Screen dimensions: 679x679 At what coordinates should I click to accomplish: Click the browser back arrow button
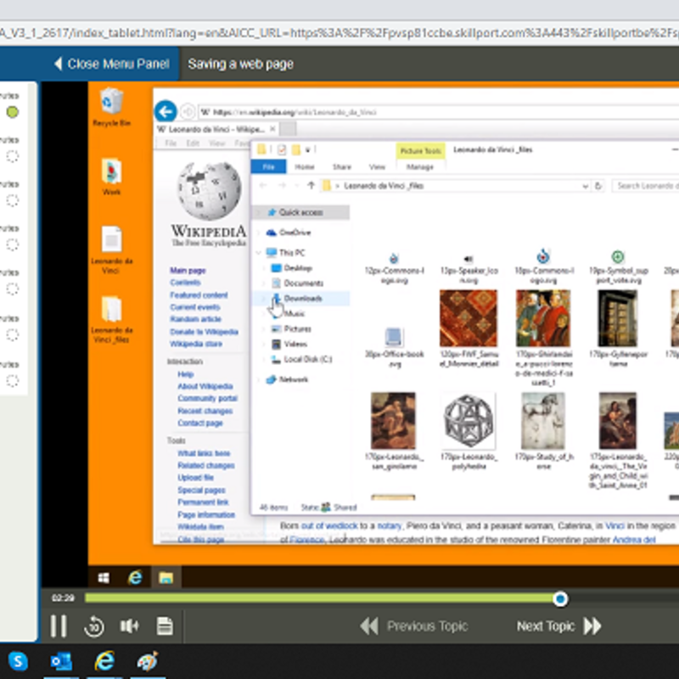click(x=166, y=112)
